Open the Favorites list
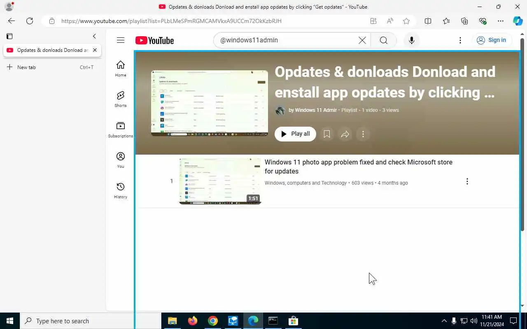Image resolution: width=527 pixels, height=329 pixels. 446,21
